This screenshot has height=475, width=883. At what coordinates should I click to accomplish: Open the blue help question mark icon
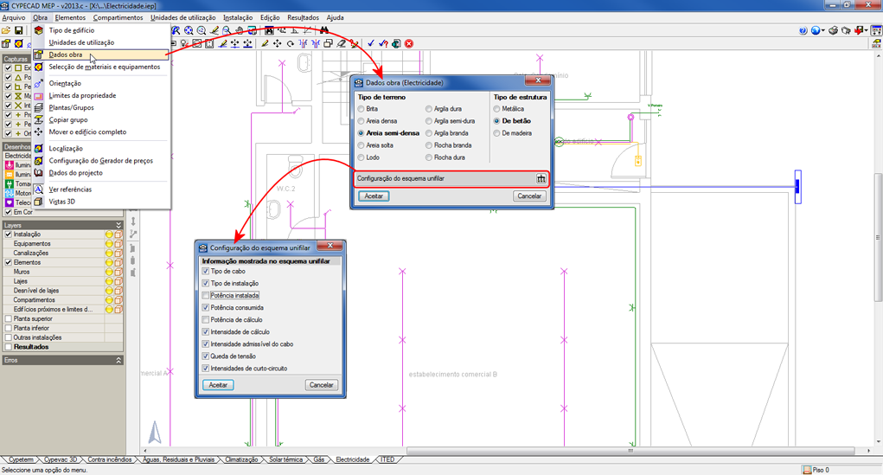[x=803, y=31]
